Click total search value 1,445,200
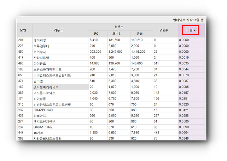 138,52
